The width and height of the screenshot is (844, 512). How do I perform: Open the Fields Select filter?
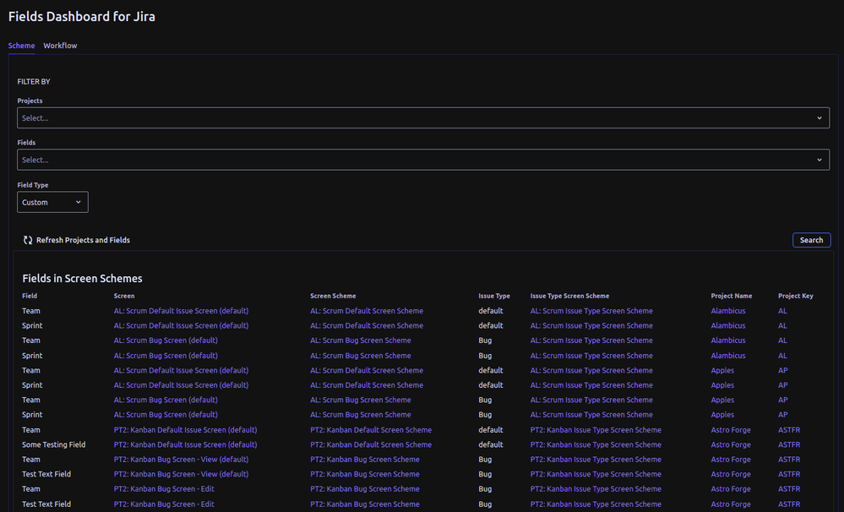click(x=422, y=160)
